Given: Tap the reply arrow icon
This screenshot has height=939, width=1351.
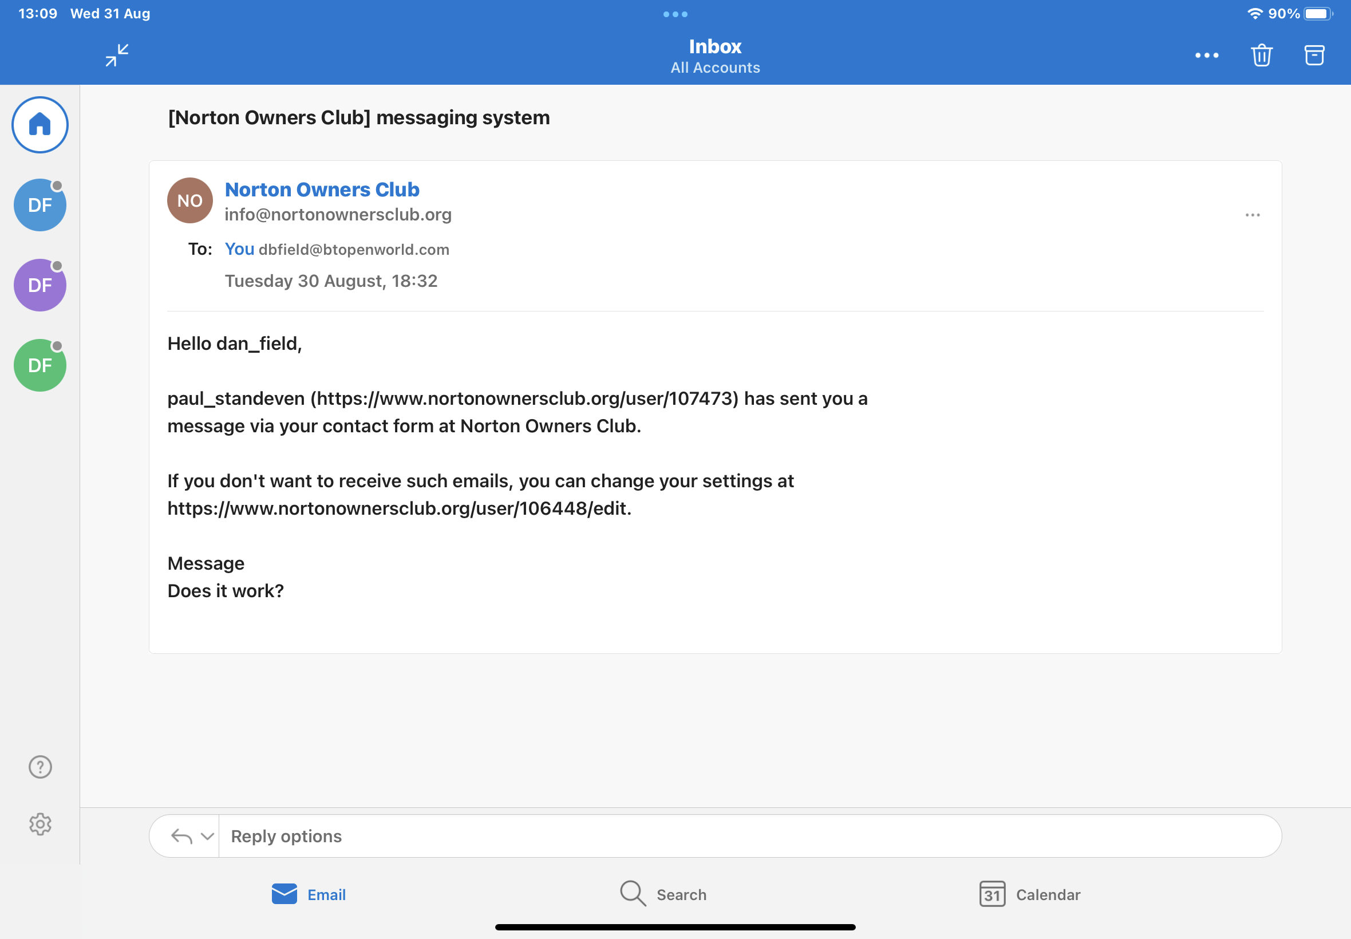Looking at the screenshot, I should 181,836.
